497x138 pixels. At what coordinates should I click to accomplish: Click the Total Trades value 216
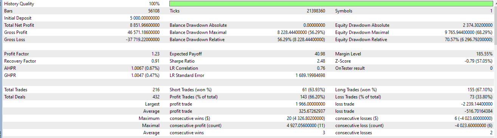point(156,90)
